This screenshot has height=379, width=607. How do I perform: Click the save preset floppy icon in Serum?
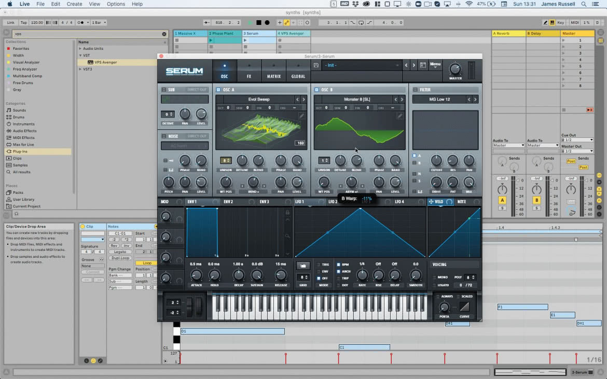tap(316, 65)
